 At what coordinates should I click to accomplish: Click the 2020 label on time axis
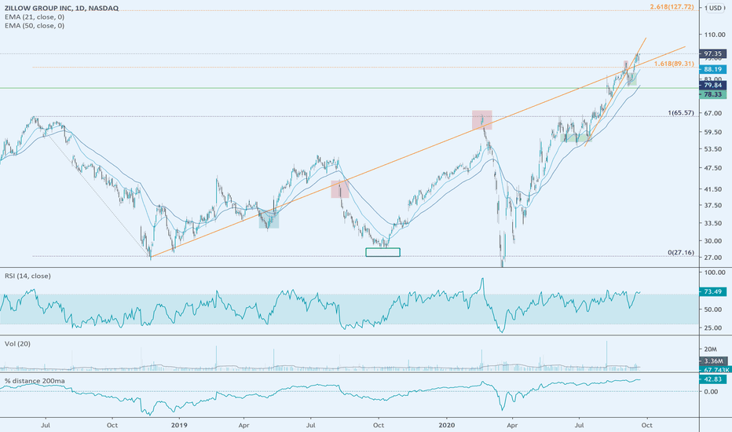coord(447,426)
